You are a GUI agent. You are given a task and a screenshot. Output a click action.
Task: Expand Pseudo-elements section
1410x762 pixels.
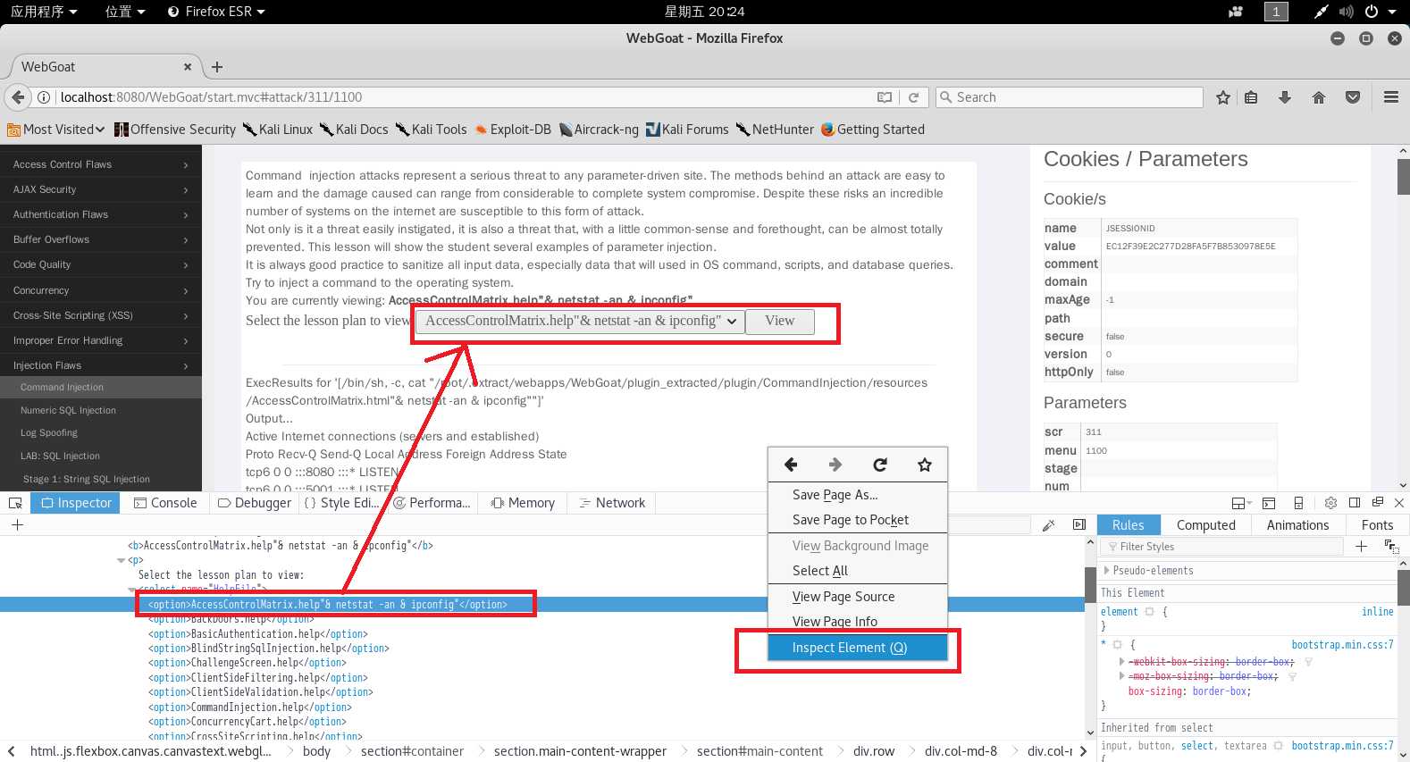(x=1107, y=571)
